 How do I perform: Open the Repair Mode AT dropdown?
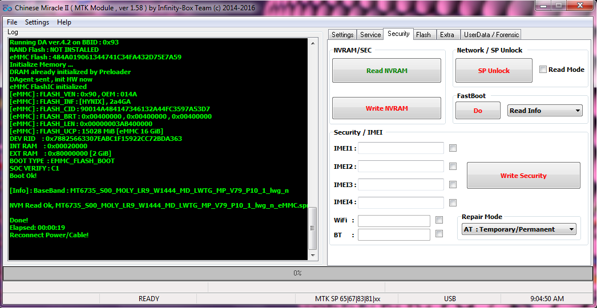(519, 229)
